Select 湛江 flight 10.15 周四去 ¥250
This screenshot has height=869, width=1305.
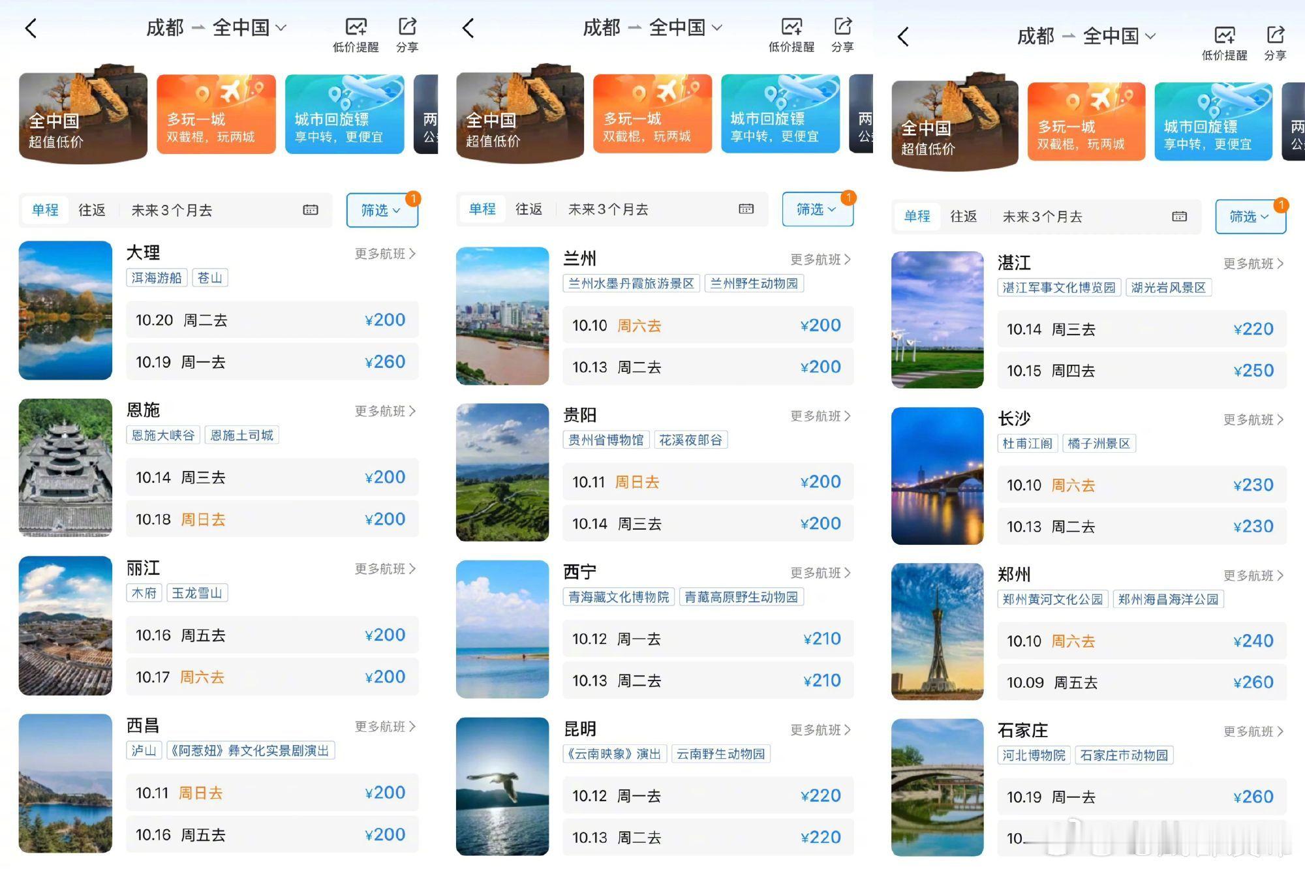tap(1142, 371)
